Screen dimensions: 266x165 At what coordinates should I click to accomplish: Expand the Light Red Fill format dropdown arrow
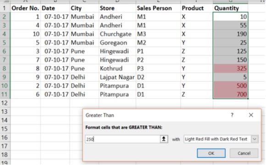point(255,139)
